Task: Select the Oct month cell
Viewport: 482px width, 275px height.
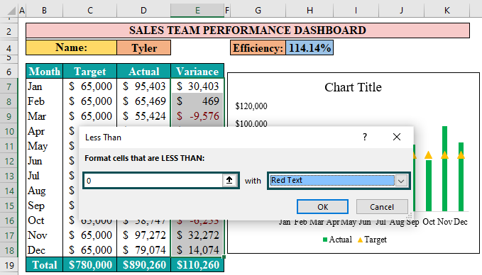Action: pos(44,220)
